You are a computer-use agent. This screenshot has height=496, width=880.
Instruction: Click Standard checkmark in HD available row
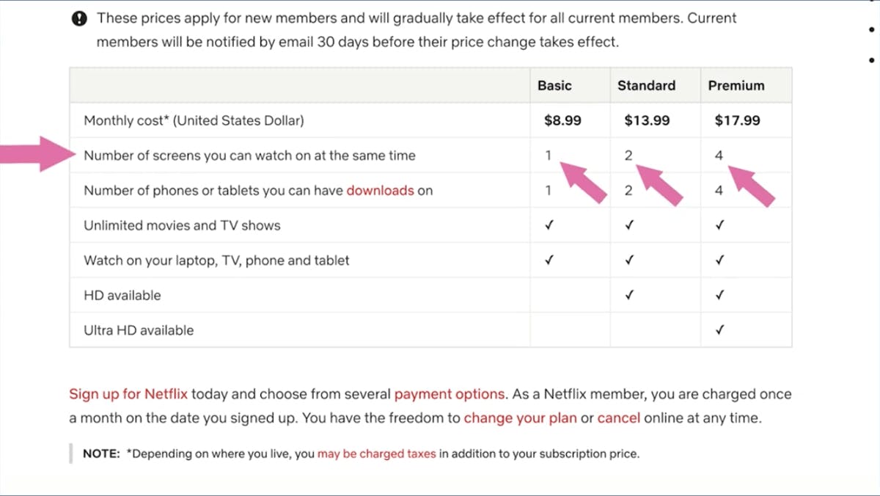pos(628,296)
